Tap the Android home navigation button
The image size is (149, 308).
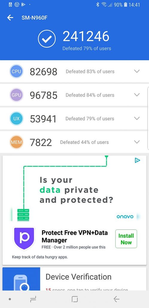(74, 299)
